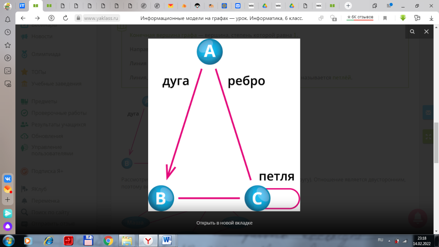Image resolution: width=439 pixels, height=247 pixels.
Task: Open Новости in site menu
Action: point(42,37)
